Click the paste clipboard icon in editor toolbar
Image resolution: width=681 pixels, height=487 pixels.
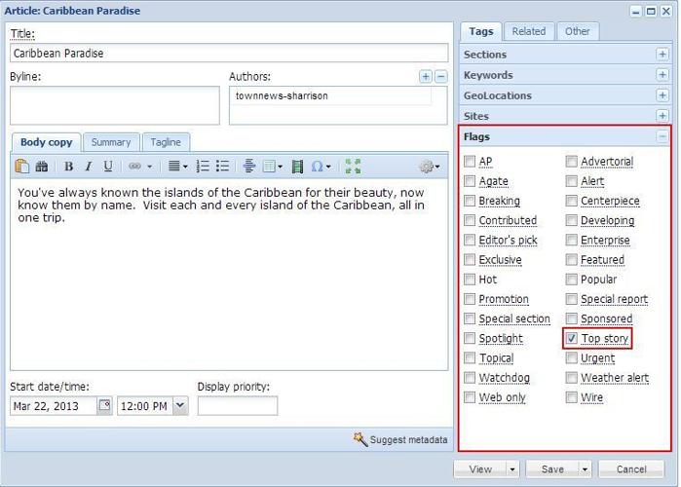click(22, 167)
